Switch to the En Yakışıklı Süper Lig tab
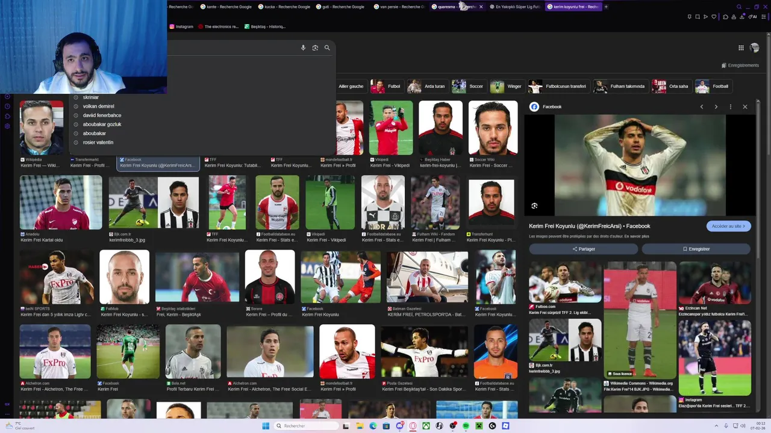Screen dimensions: 771x433 [x=515, y=7]
